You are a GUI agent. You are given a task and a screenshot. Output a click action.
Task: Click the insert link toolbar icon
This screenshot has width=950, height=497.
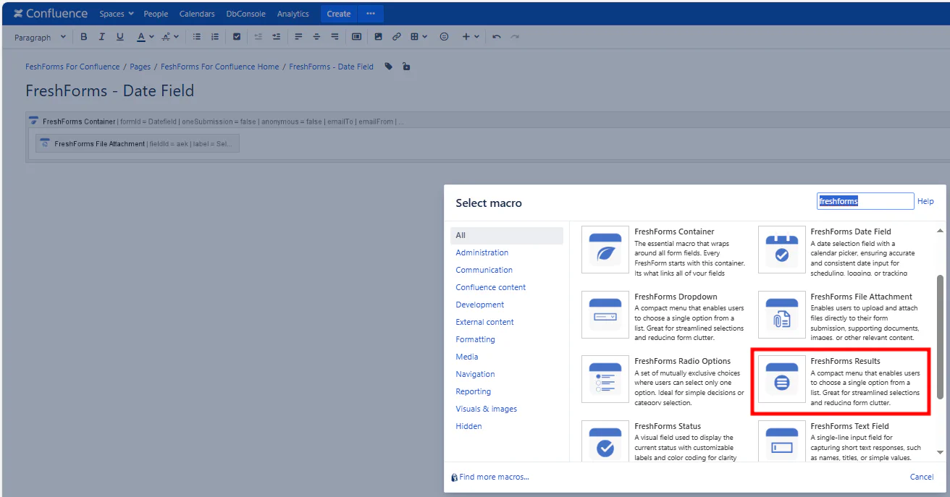point(396,37)
